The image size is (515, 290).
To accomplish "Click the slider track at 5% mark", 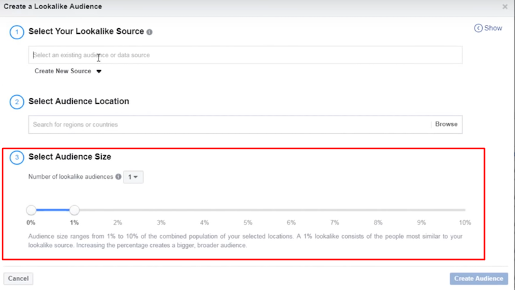I will point(248,210).
